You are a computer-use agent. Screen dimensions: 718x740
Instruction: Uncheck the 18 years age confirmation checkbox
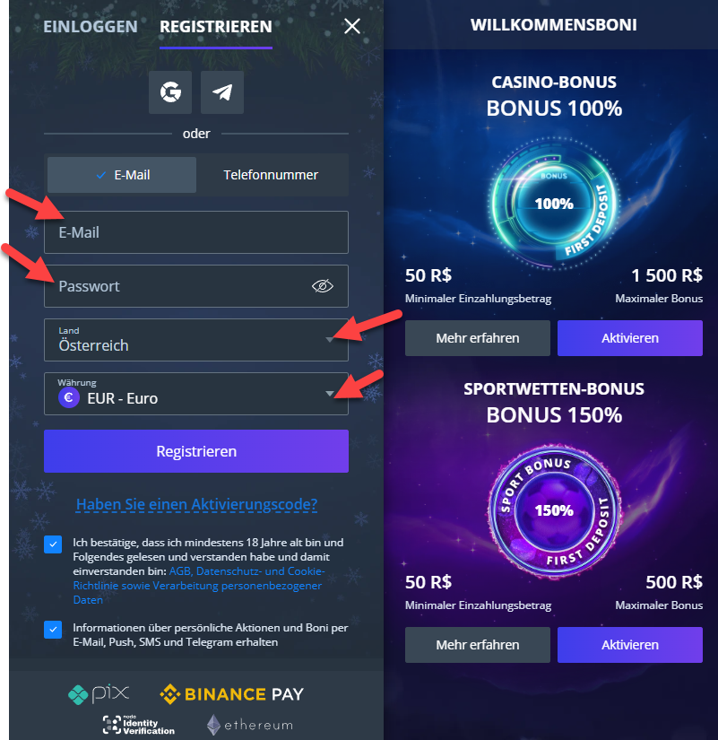click(53, 544)
